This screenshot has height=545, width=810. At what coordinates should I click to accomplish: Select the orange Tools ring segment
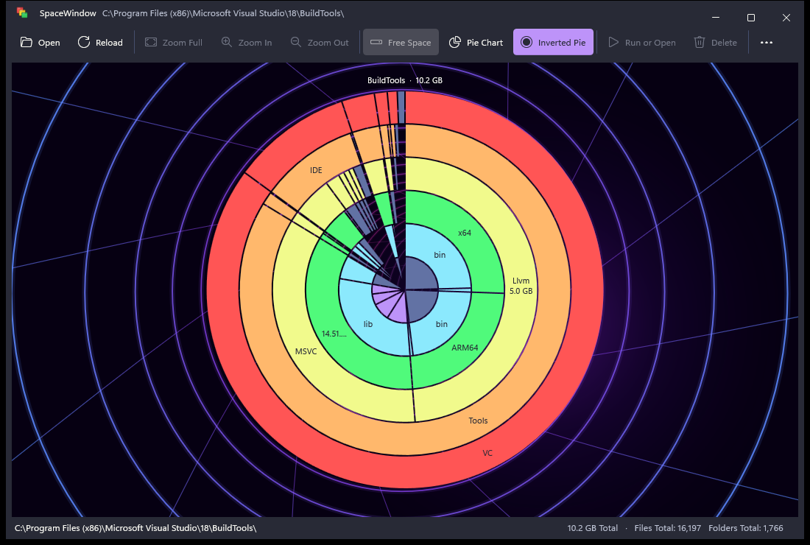tap(478, 421)
